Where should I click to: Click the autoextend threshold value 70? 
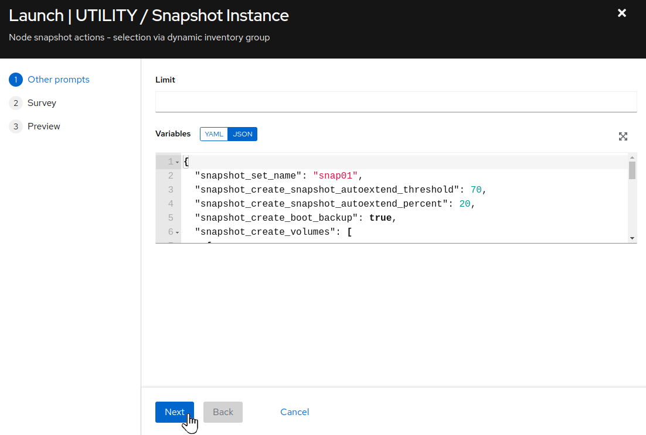[x=476, y=190]
